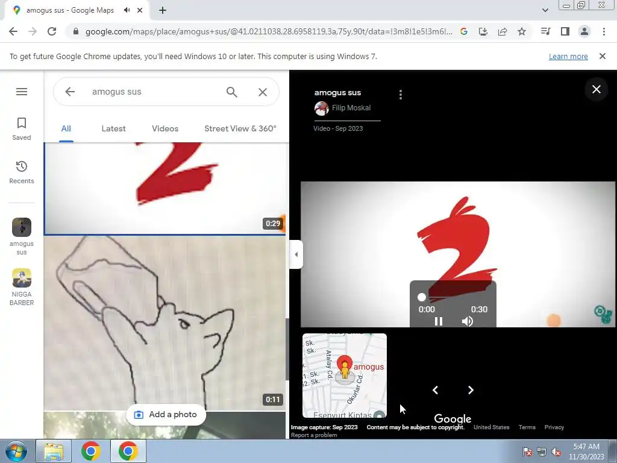Switch to the Latest tab

tap(113, 129)
